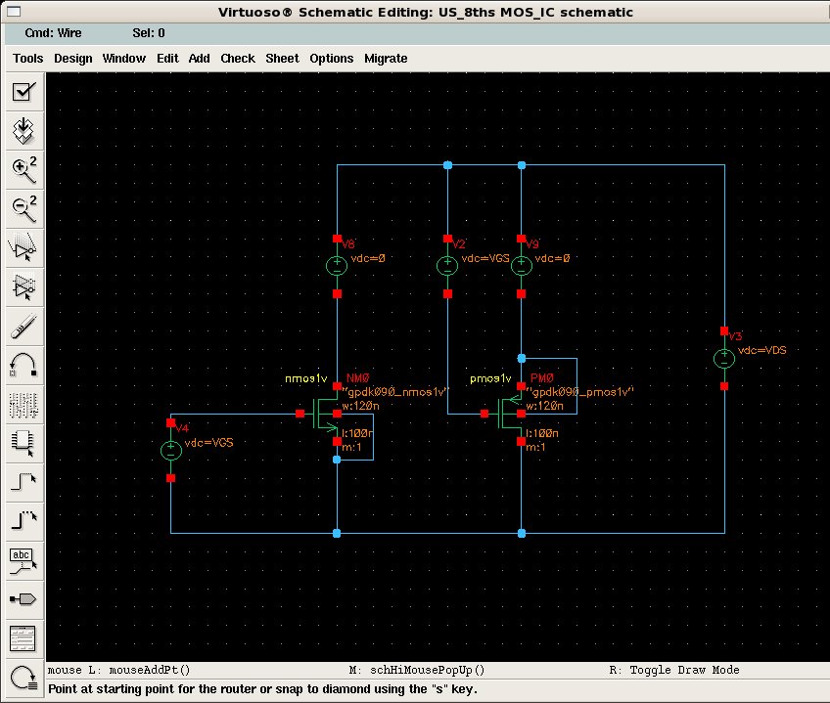The width and height of the screenshot is (830, 703).
Task: Click the vdc=VGS label next to V2
Action: (485, 258)
